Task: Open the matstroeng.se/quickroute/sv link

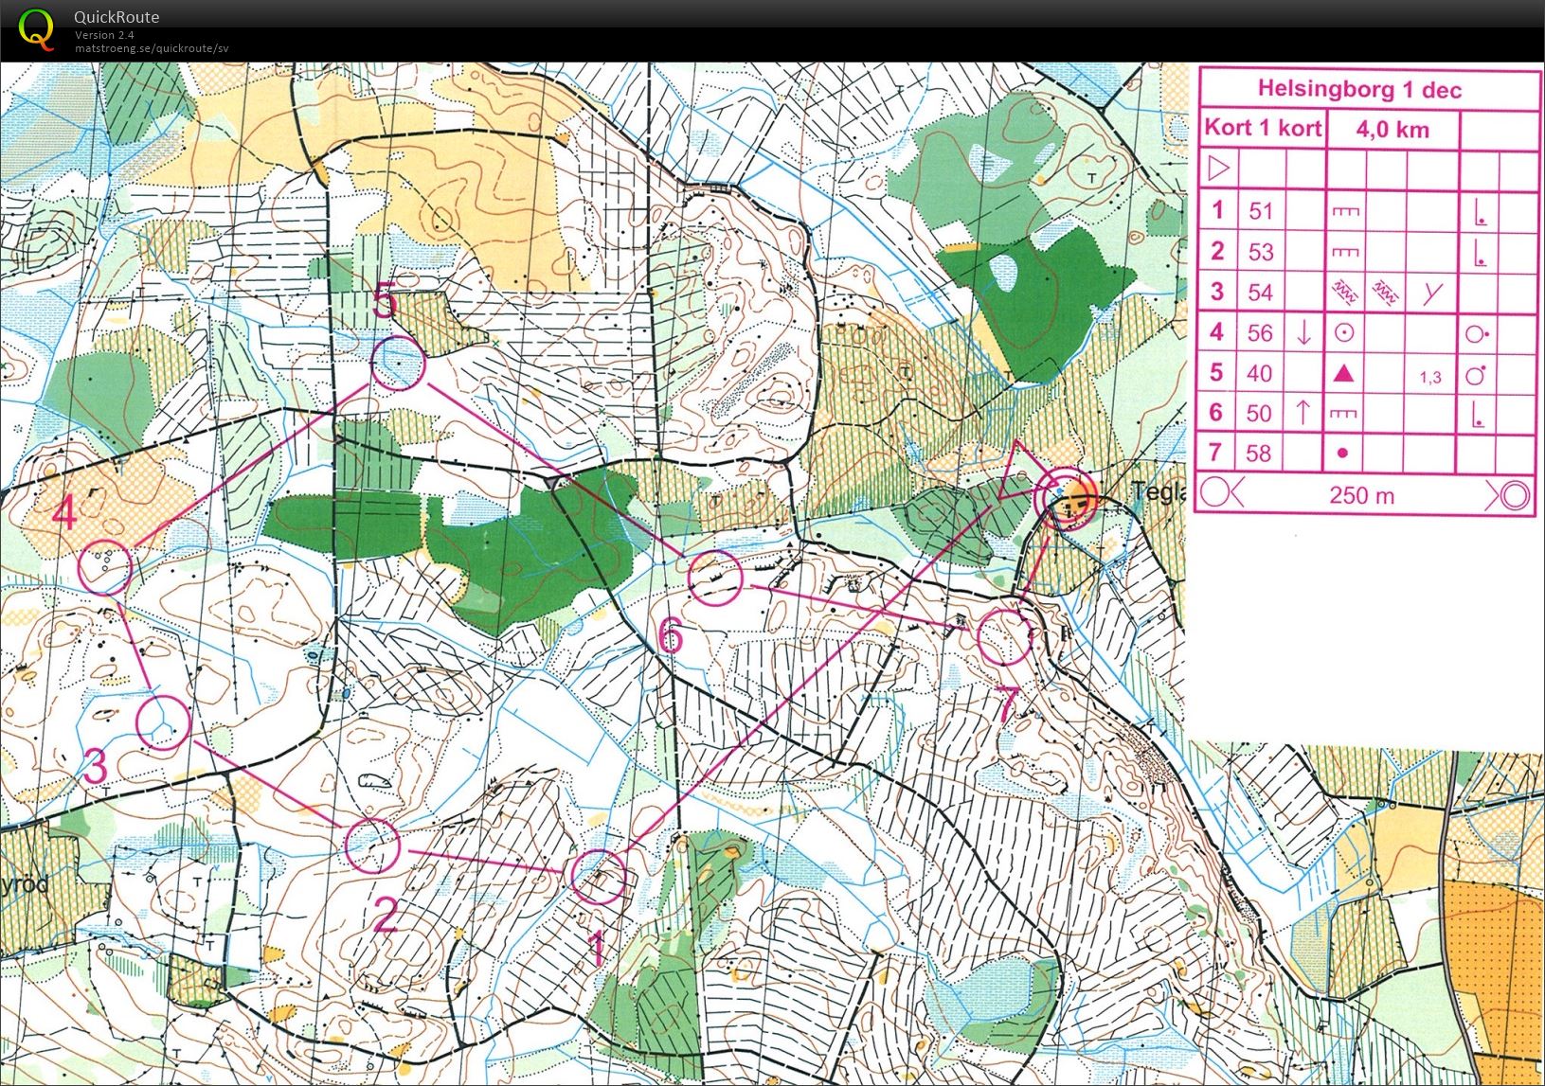Action: tap(152, 48)
